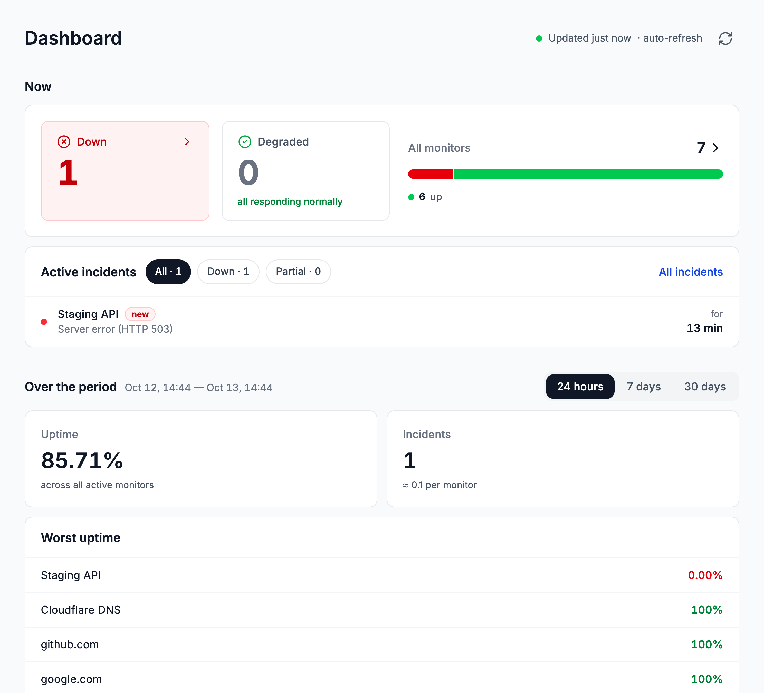Click the refresh icon in the header
Viewport: 764px width, 693px height.
point(725,38)
